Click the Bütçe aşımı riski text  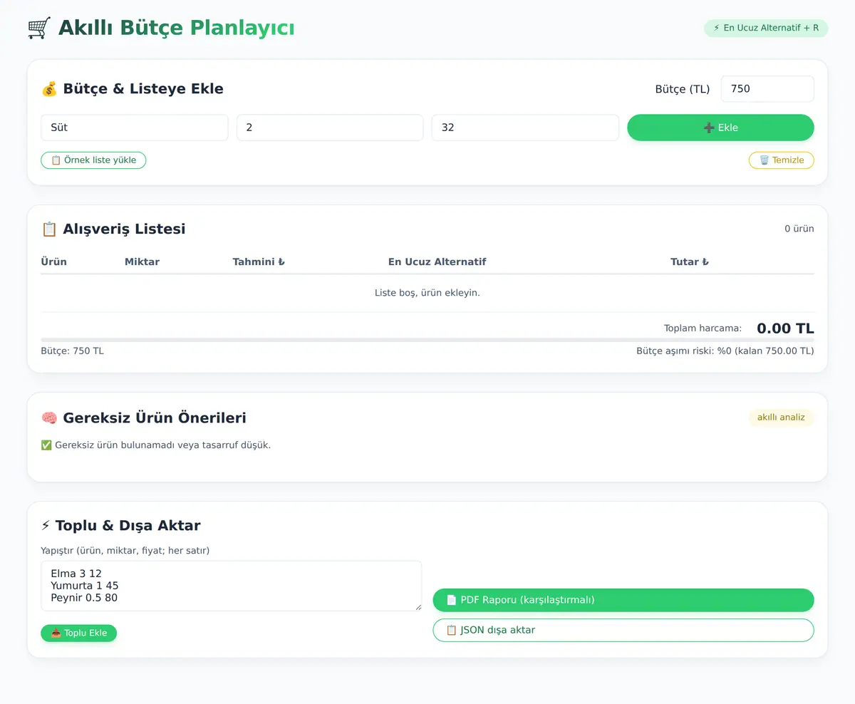click(725, 351)
